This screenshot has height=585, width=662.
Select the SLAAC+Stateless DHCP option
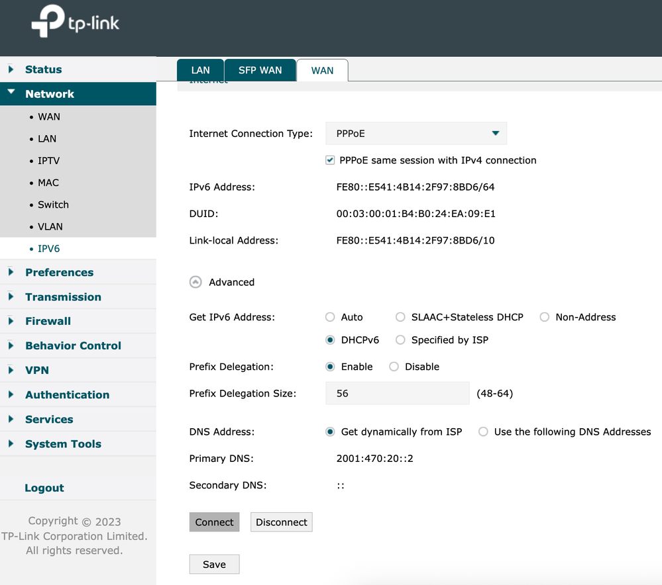click(x=400, y=317)
